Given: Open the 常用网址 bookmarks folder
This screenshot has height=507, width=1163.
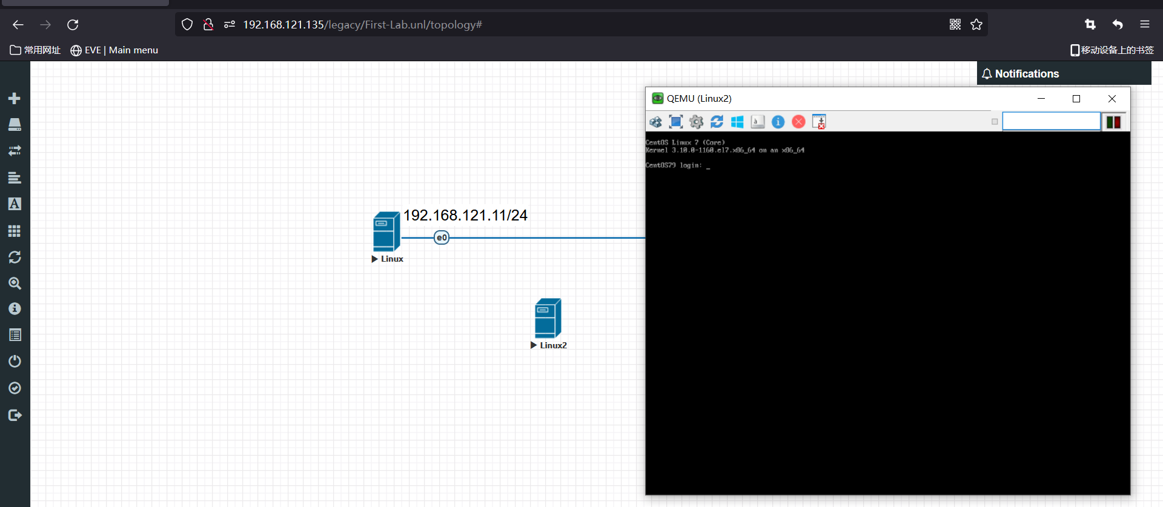Looking at the screenshot, I should tap(35, 50).
